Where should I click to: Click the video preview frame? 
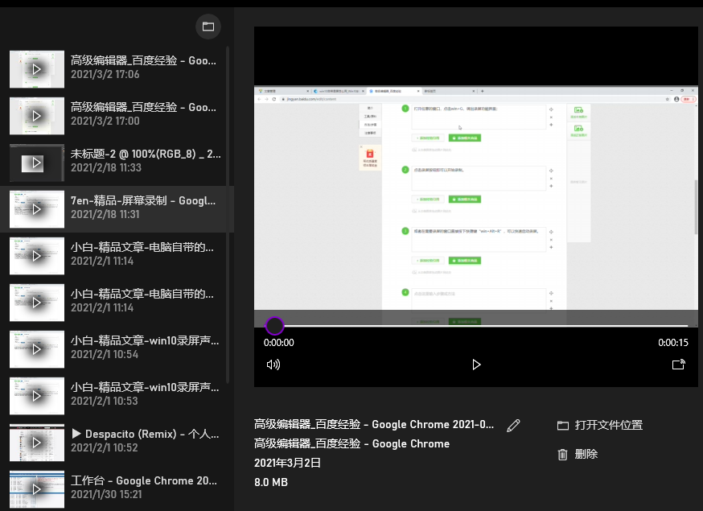(476, 197)
